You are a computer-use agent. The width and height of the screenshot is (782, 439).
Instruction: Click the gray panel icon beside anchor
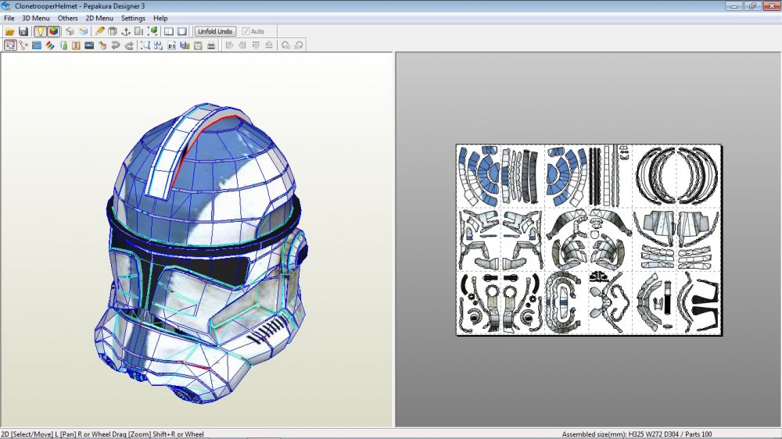point(139,31)
